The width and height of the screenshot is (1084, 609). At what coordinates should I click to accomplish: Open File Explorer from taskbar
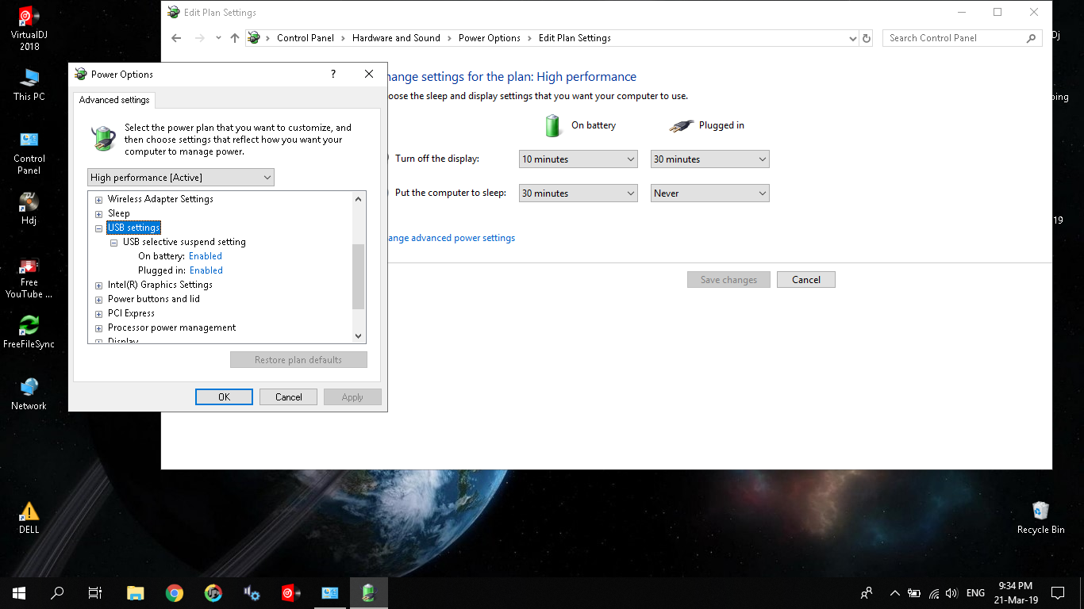tap(136, 592)
